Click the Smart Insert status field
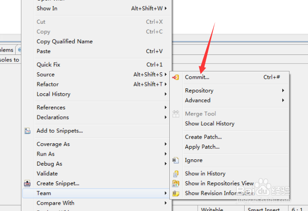The image size is (308, 211). click(x=266, y=209)
